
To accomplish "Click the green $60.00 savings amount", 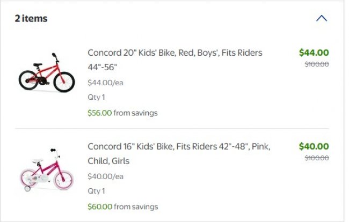I will pos(100,206).
